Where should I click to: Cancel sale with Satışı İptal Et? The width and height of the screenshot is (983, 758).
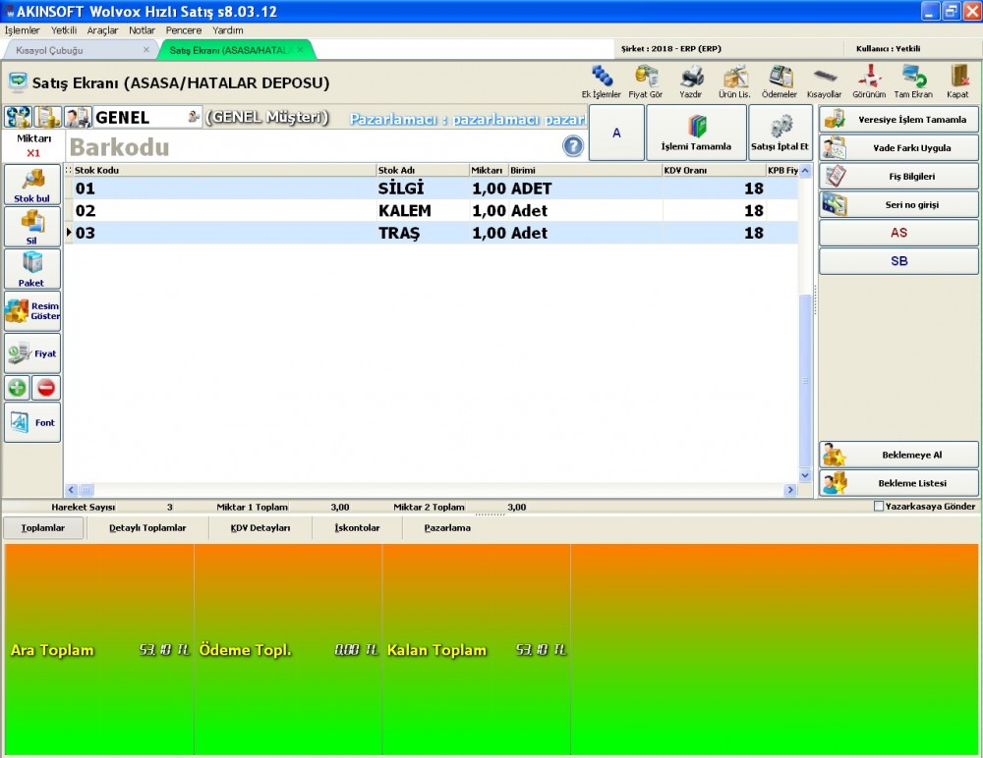tap(780, 133)
